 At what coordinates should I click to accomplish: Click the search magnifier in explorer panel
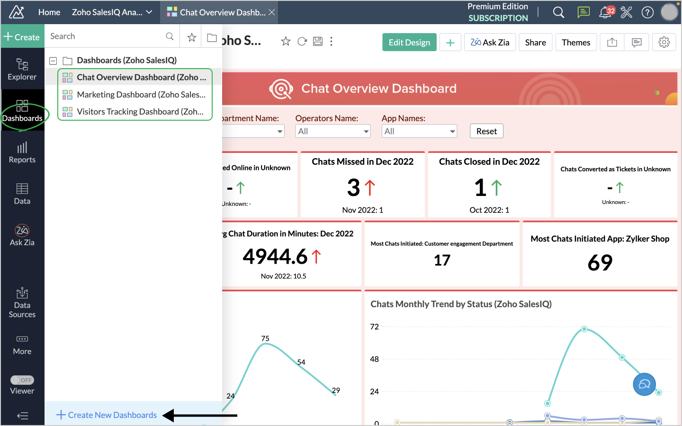[x=170, y=36]
